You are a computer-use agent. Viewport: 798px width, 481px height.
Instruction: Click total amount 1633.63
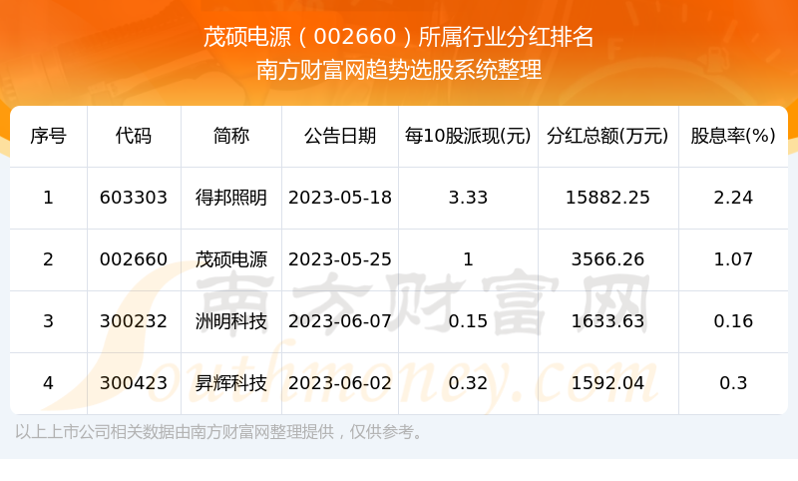[607, 321]
